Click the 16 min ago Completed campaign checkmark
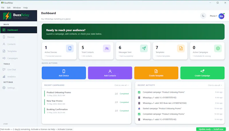The height and width of the screenshot is (131, 229). pos(139,114)
